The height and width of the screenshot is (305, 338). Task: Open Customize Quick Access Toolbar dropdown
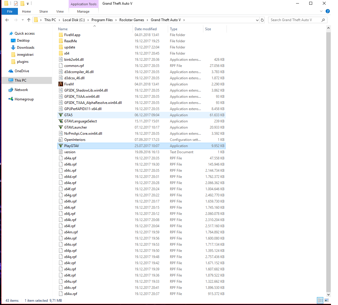[x=28, y=4]
